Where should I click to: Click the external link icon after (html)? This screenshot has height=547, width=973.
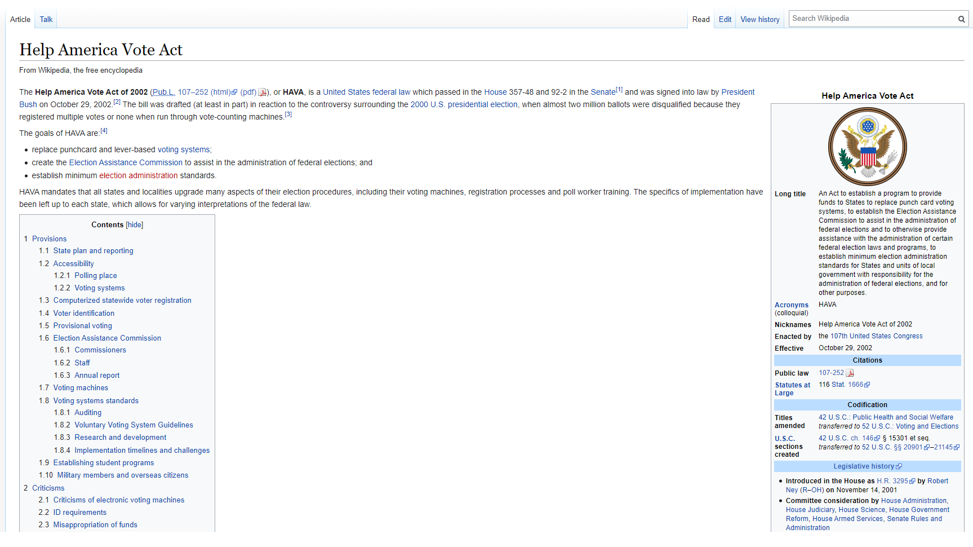234,92
